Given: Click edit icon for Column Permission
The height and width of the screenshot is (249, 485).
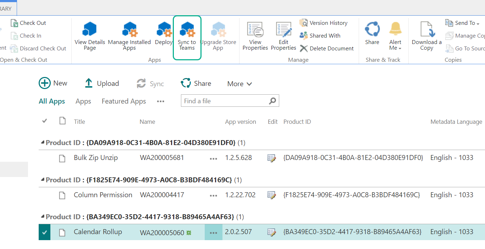Looking at the screenshot, I should [x=272, y=195].
